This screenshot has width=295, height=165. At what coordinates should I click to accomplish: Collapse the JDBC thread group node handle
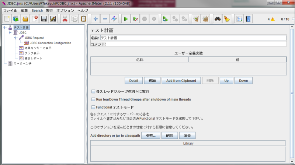(10, 33)
